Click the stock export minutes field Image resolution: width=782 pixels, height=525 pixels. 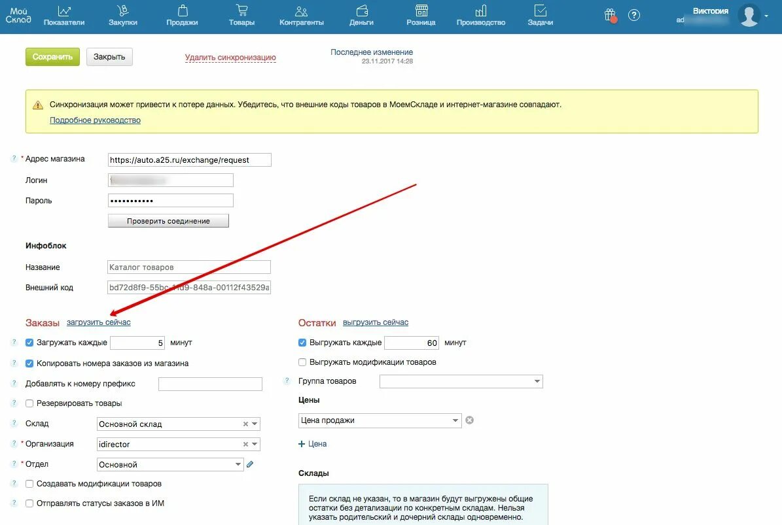[x=412, y=343]
